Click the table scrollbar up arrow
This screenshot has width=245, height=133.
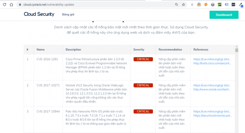pos(237,47)
